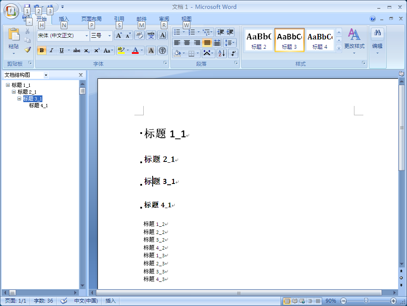This screenshot has width=407, height=306.
Task: Select 标题 4_1 in document map
Action: [x=39, y=106]
